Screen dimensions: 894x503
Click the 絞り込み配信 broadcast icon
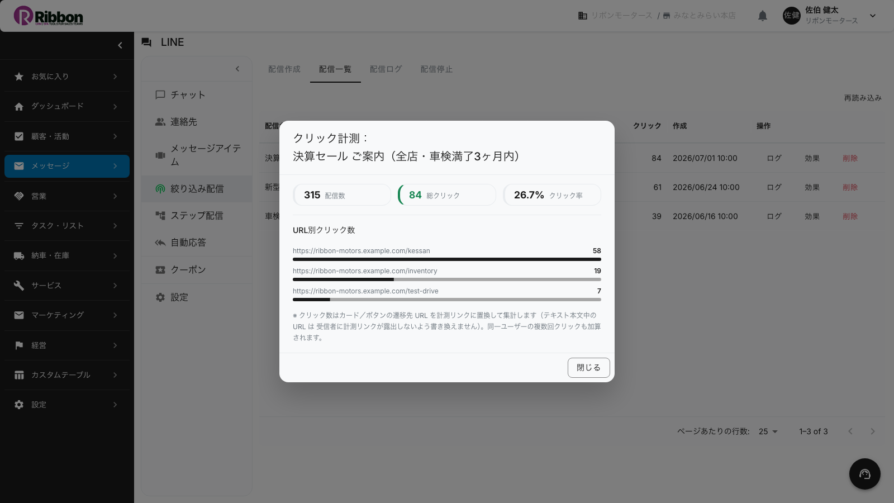[160, 189]
